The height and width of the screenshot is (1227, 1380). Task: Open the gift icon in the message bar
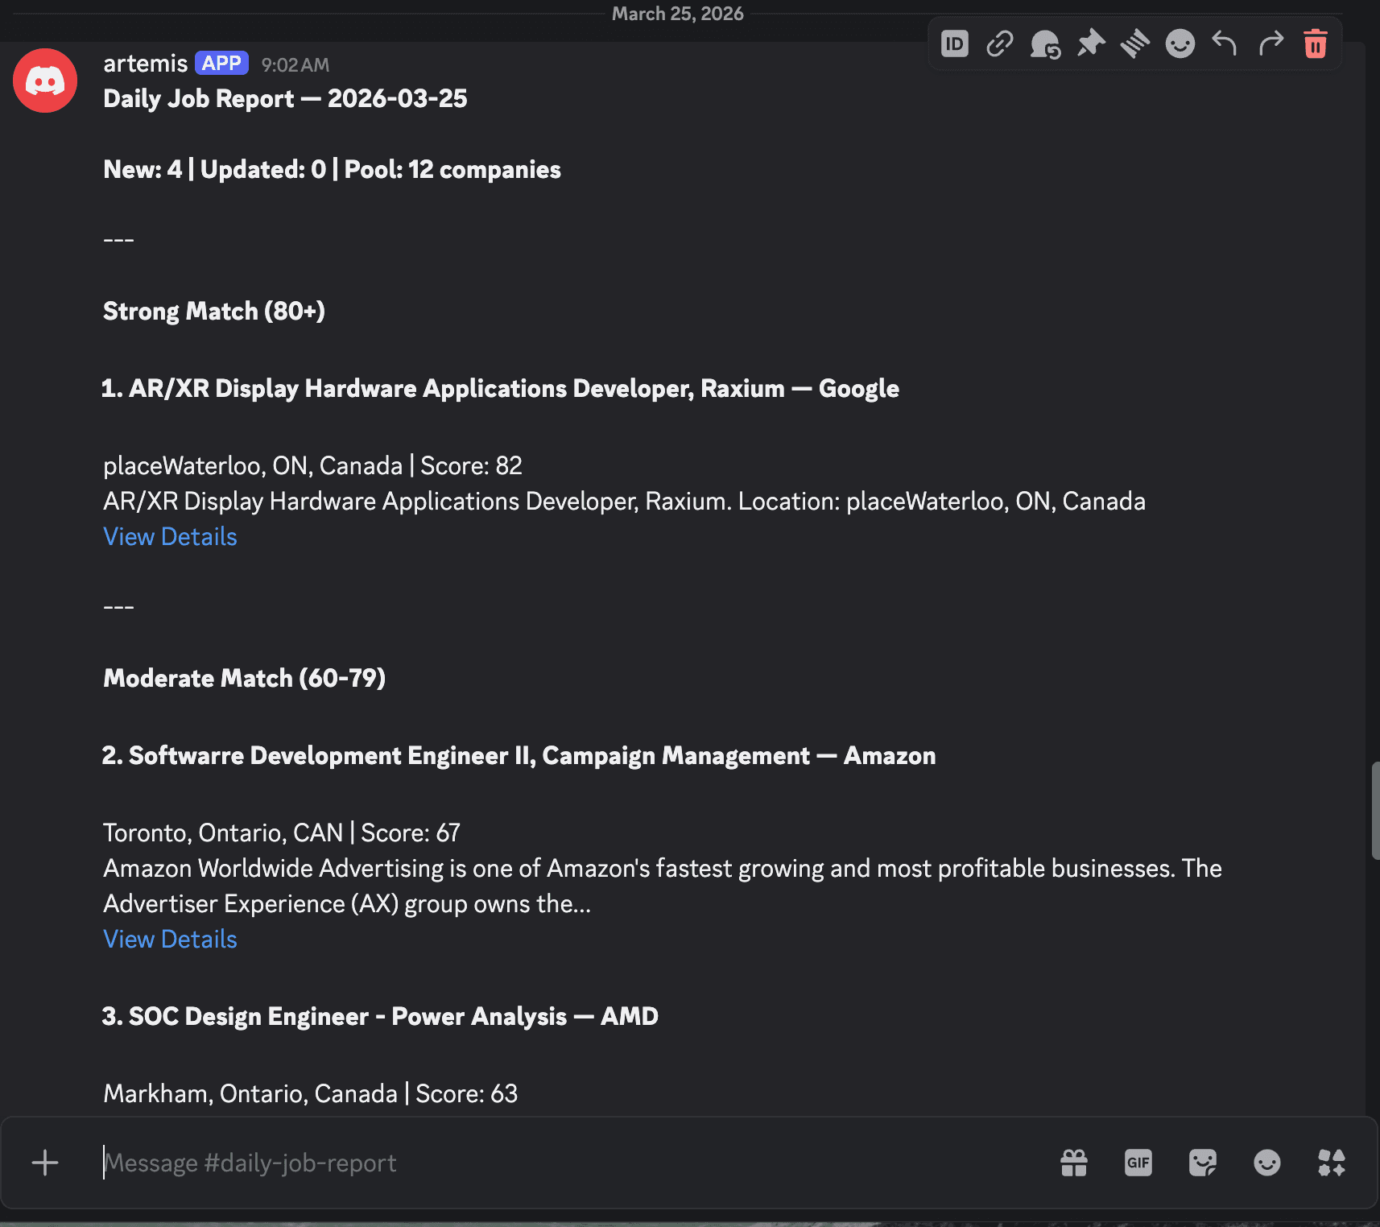coord(1074,1163)
